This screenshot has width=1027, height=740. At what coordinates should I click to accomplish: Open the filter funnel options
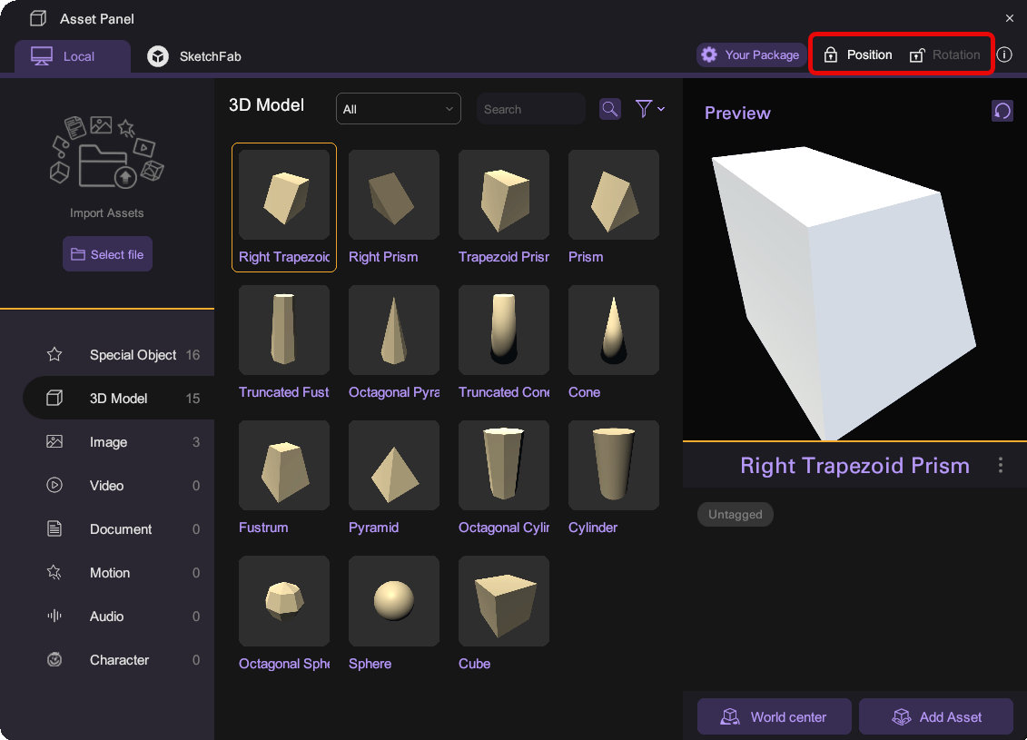pos(649,109)
